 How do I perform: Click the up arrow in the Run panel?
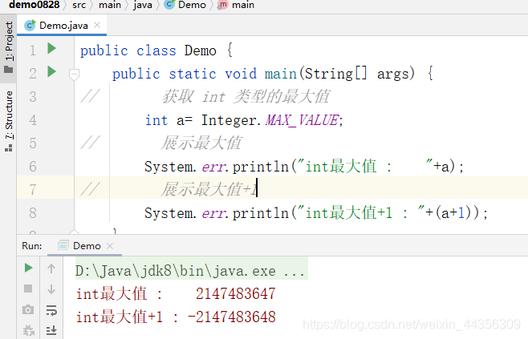click(51, 268)
